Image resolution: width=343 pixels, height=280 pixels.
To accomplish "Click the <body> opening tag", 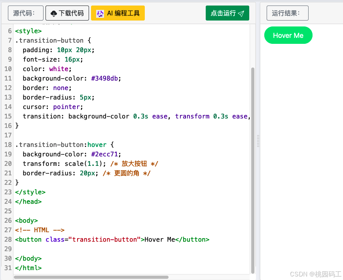I will click(x=26, y=221).
